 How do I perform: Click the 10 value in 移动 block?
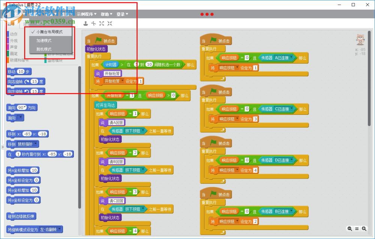pyautogui.click(x=21, y=72)
